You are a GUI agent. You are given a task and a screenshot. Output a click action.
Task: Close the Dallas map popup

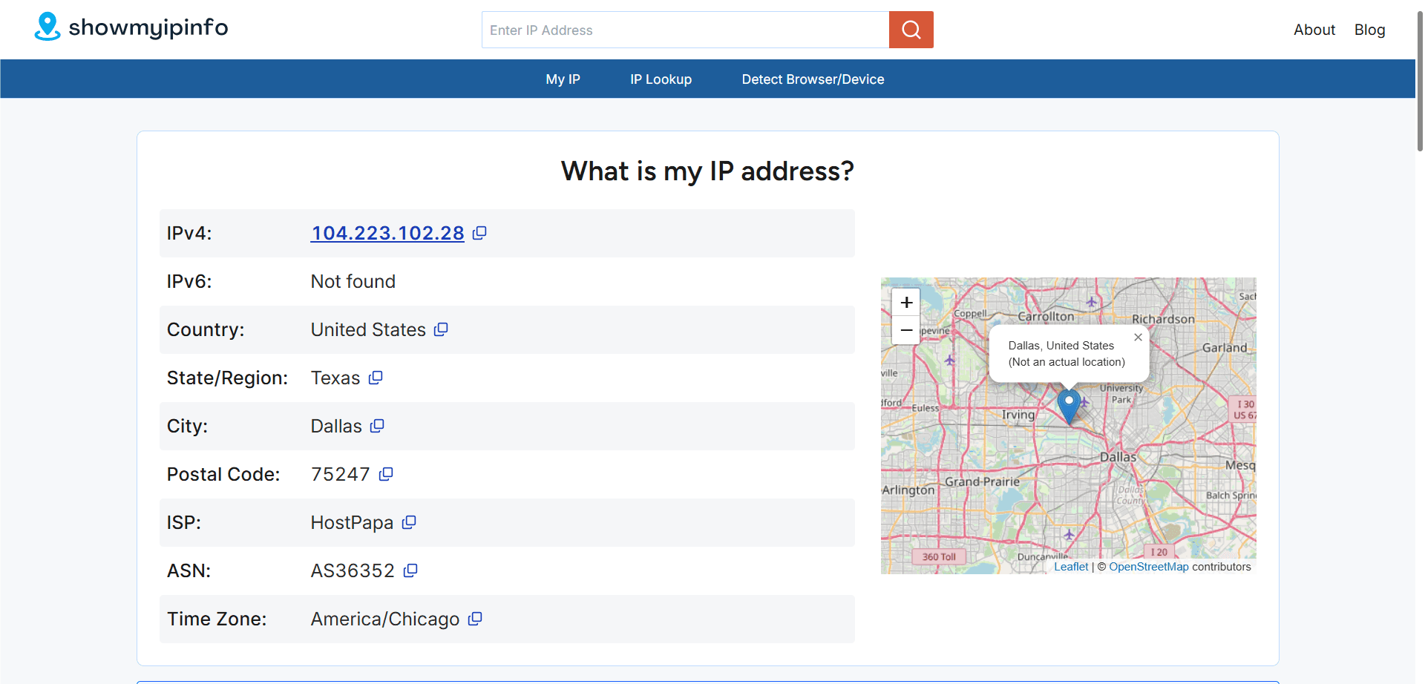coord(1138,338)
